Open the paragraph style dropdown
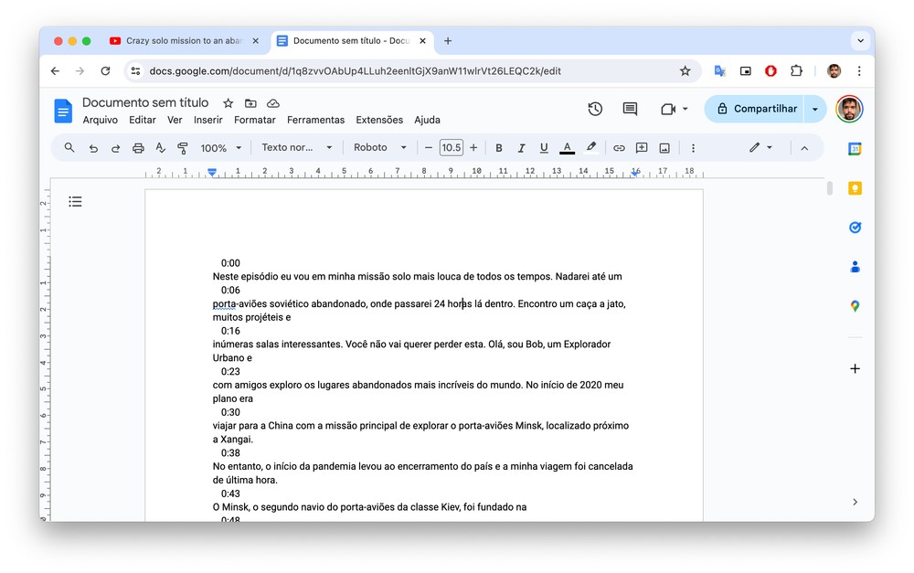Image resolution: width=914 pixels, height=573 pixels. pyautogui.click(x=296, y=148)
